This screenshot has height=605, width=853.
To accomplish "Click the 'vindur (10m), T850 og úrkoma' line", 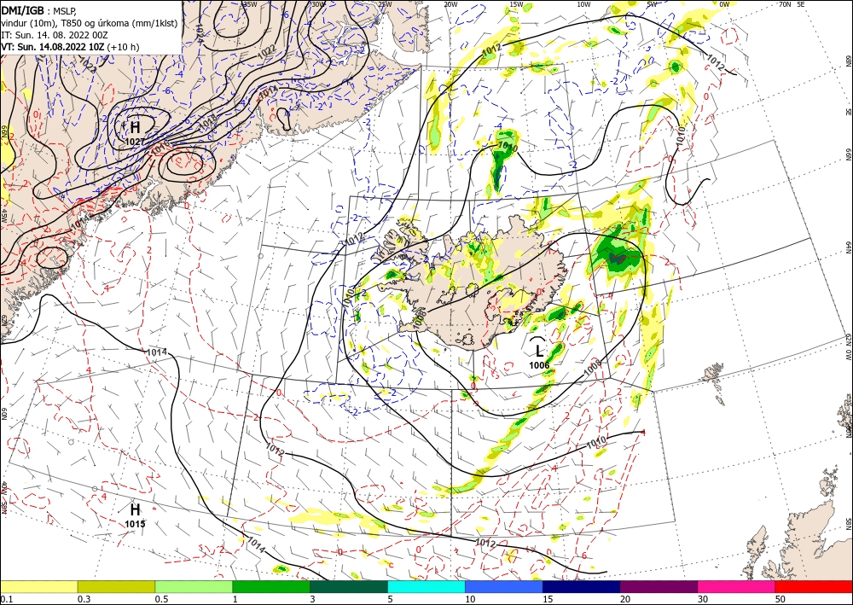I will tap(89, 23).
